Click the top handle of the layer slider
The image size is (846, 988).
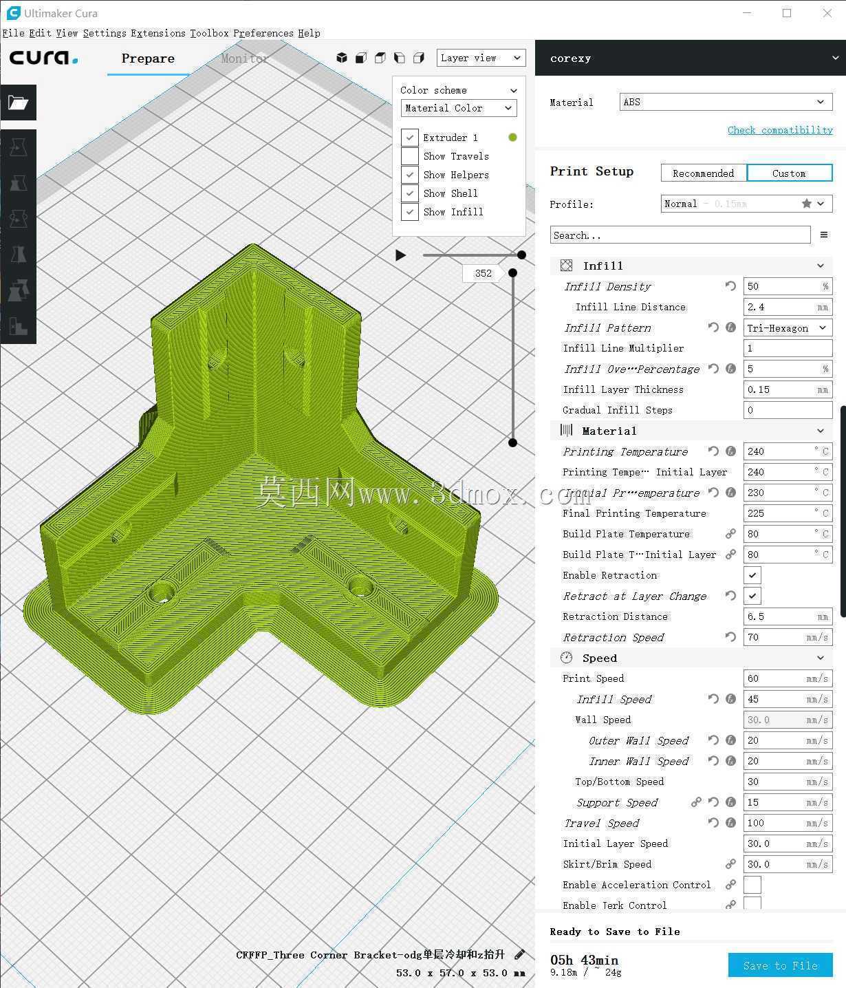tap(512, 273)
